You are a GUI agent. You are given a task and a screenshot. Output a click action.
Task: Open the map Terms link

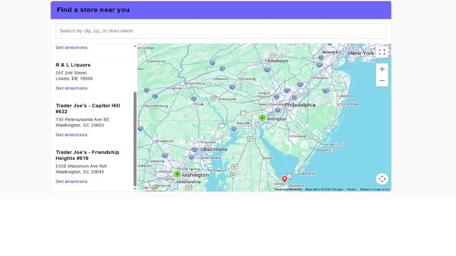point(351,189)
